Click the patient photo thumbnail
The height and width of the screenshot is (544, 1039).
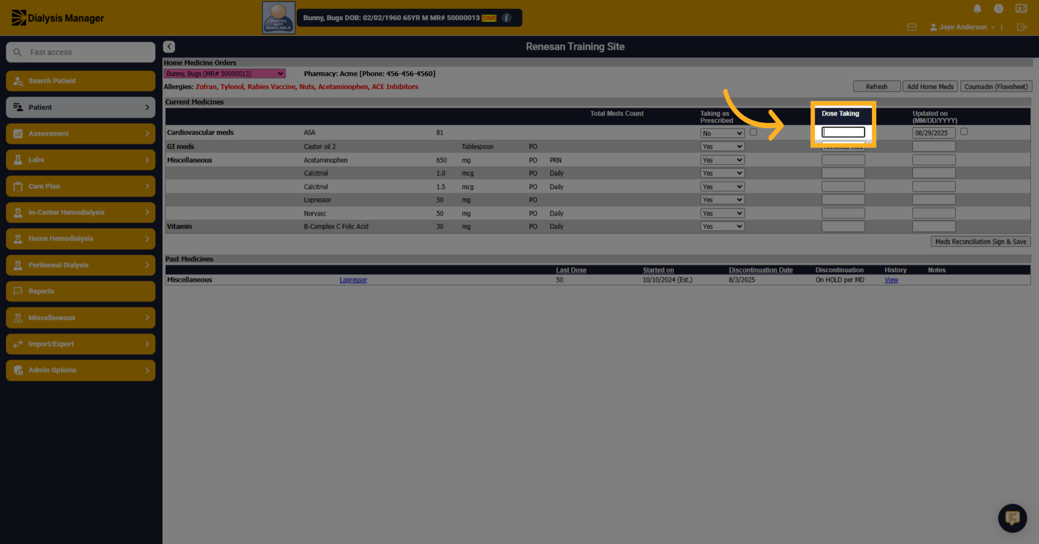coord(278,18)
